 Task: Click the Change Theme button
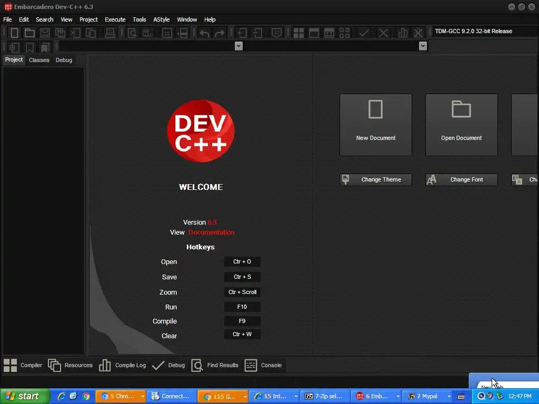click(x=376, y=180)
